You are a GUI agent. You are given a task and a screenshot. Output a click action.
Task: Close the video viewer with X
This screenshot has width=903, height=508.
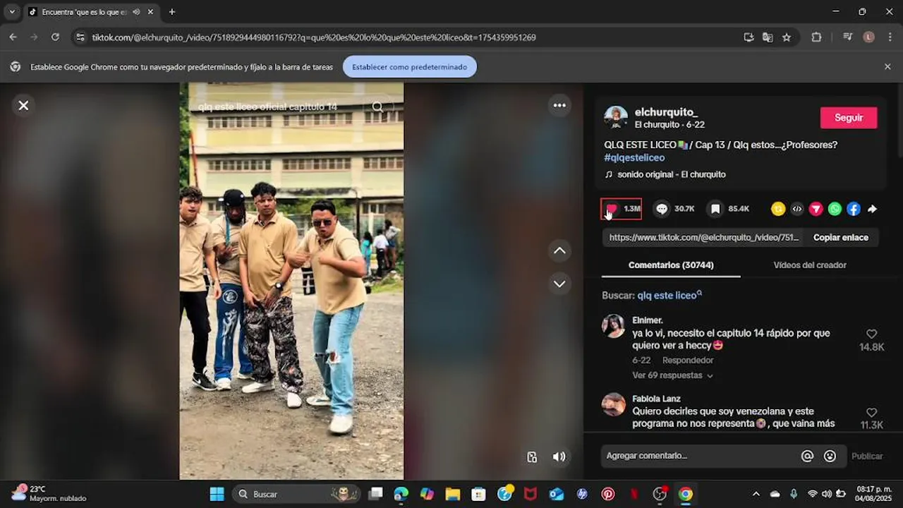pyautogui.click(x=23, y=105)
